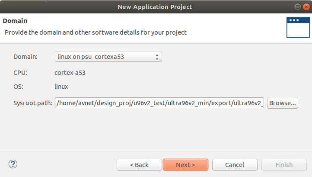Select the linux OS value text
Viewport: 312px width, 177px height.
[x=61, y=87]
